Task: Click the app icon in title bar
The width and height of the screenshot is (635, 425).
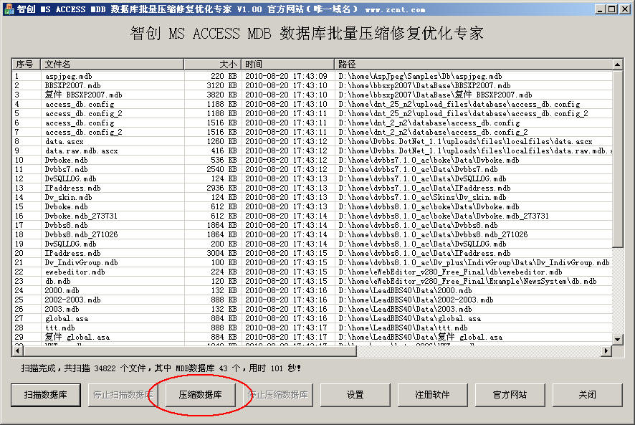Action: 8,9
